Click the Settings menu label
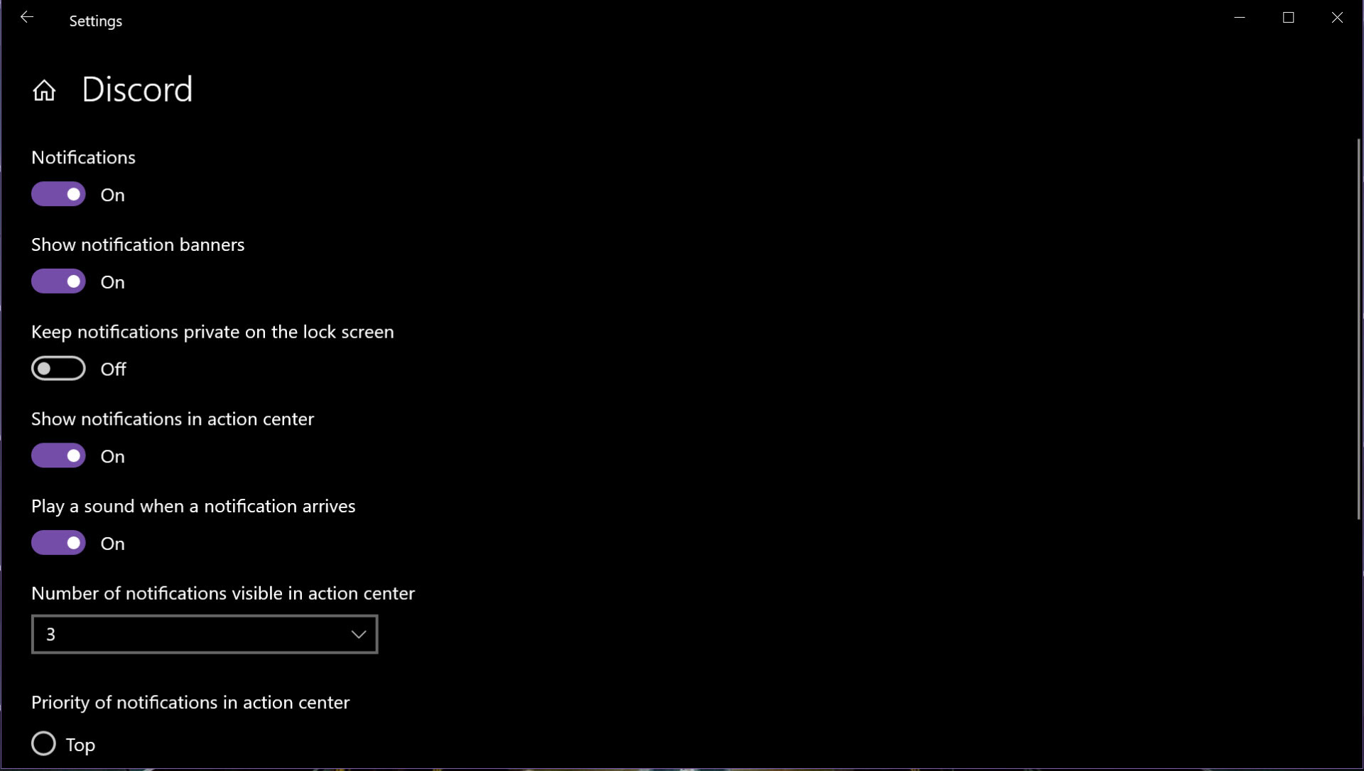Image resolution: width=1364 pixels, height=771 pixels. coord(96,21)
